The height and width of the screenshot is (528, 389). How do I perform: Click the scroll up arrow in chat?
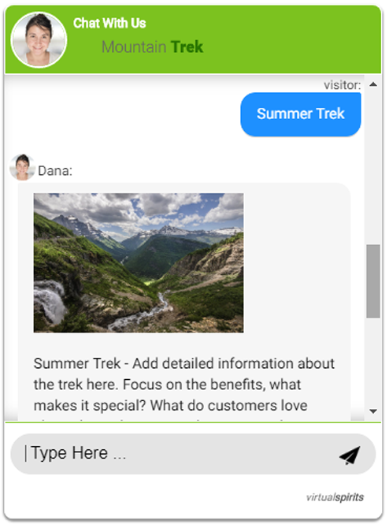tap(372, 84)
